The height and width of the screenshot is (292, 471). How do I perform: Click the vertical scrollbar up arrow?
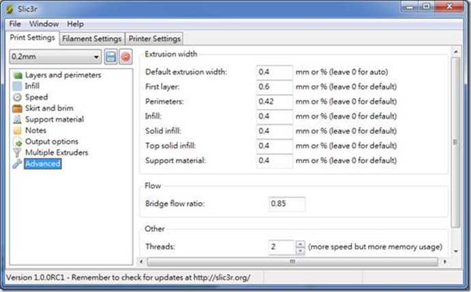click(456, 52)
